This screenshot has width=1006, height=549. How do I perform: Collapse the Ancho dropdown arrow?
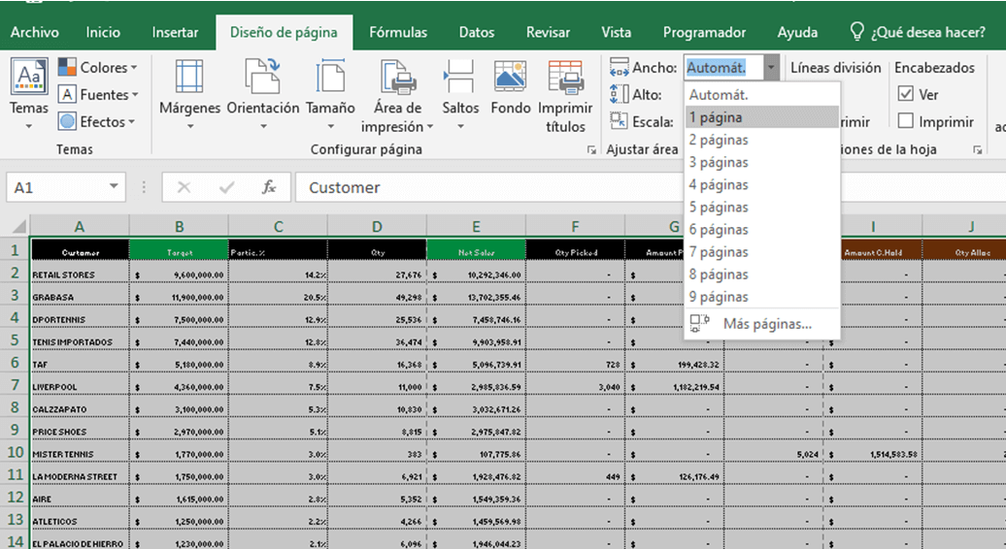(x=771, y=67)
